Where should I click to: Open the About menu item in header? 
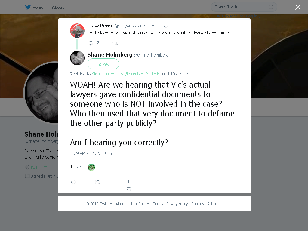coord(58,7)
